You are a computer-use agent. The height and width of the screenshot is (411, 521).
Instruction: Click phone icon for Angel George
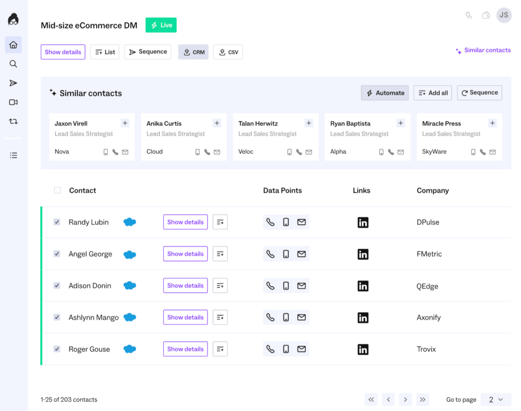pos(271,254)
